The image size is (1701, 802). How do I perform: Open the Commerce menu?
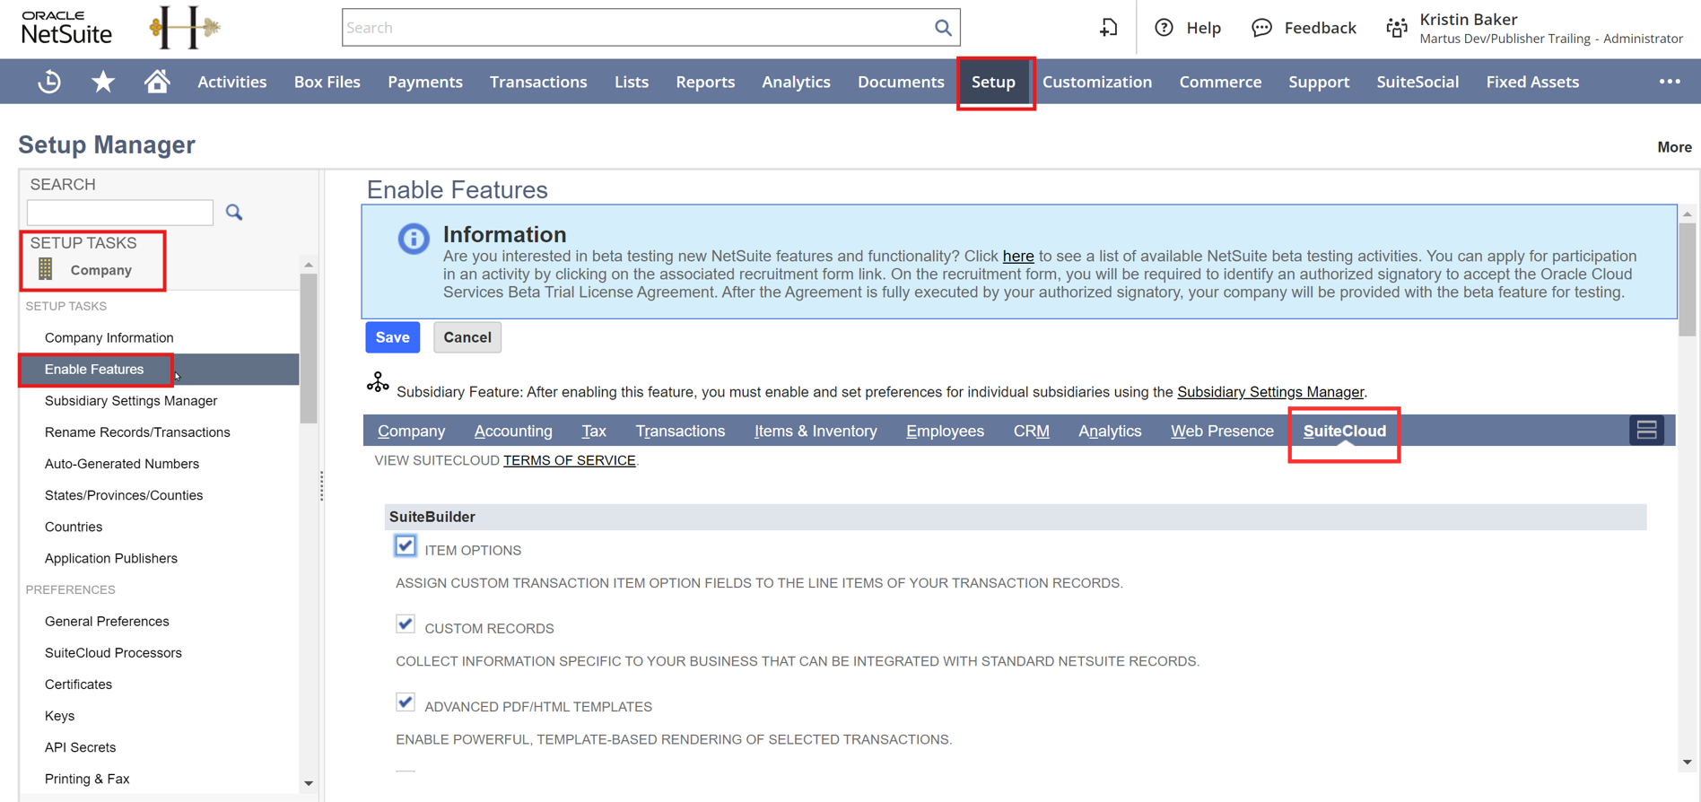pyautogui.click(x=1220, y=82)
